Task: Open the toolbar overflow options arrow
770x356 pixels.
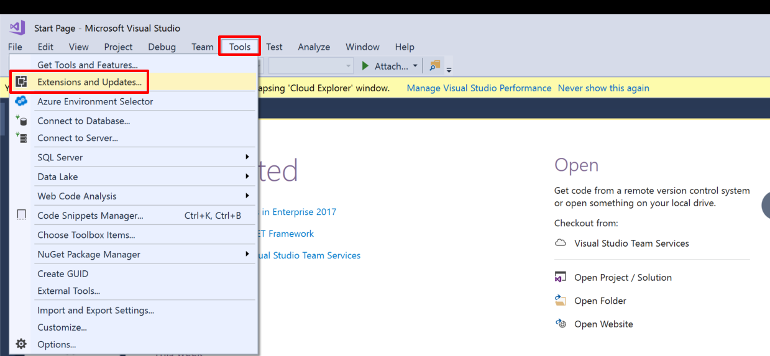Action: pyautogui.click(x=449, y=68)
